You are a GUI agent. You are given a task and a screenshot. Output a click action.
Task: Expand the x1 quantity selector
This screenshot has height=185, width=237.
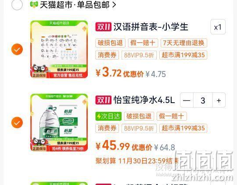[218, 27]
